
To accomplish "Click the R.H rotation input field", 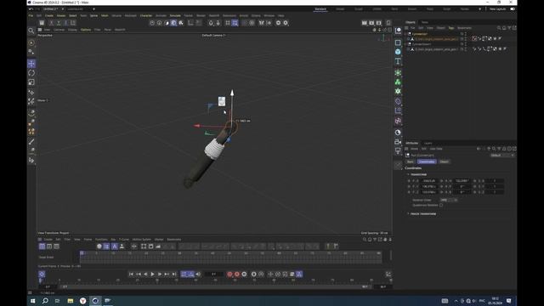I will [462, 181].
